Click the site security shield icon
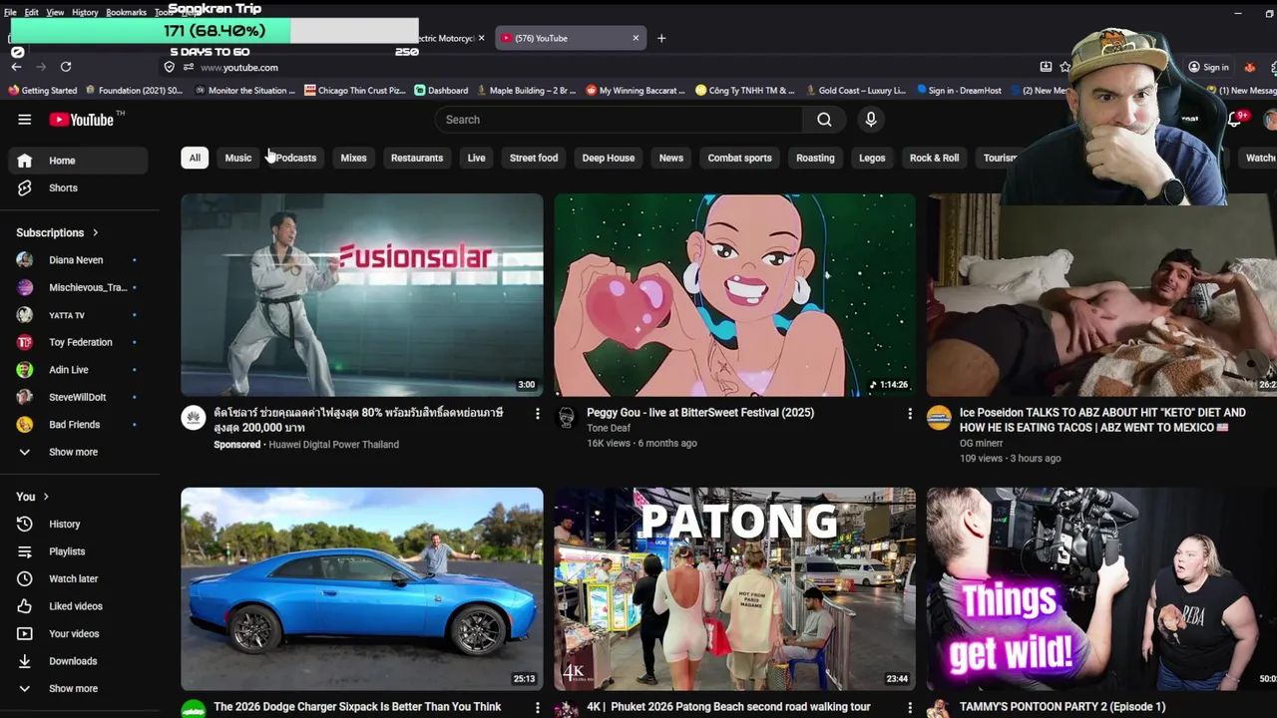Screen dimensions: 1277x718 tap(170, 67)
